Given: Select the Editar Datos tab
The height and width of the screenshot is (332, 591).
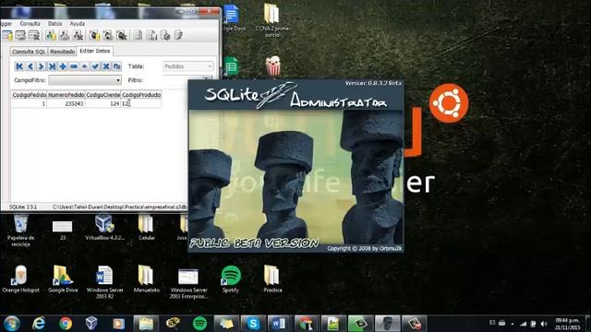Looking at the screenshot, I should [x=95, y=51].
